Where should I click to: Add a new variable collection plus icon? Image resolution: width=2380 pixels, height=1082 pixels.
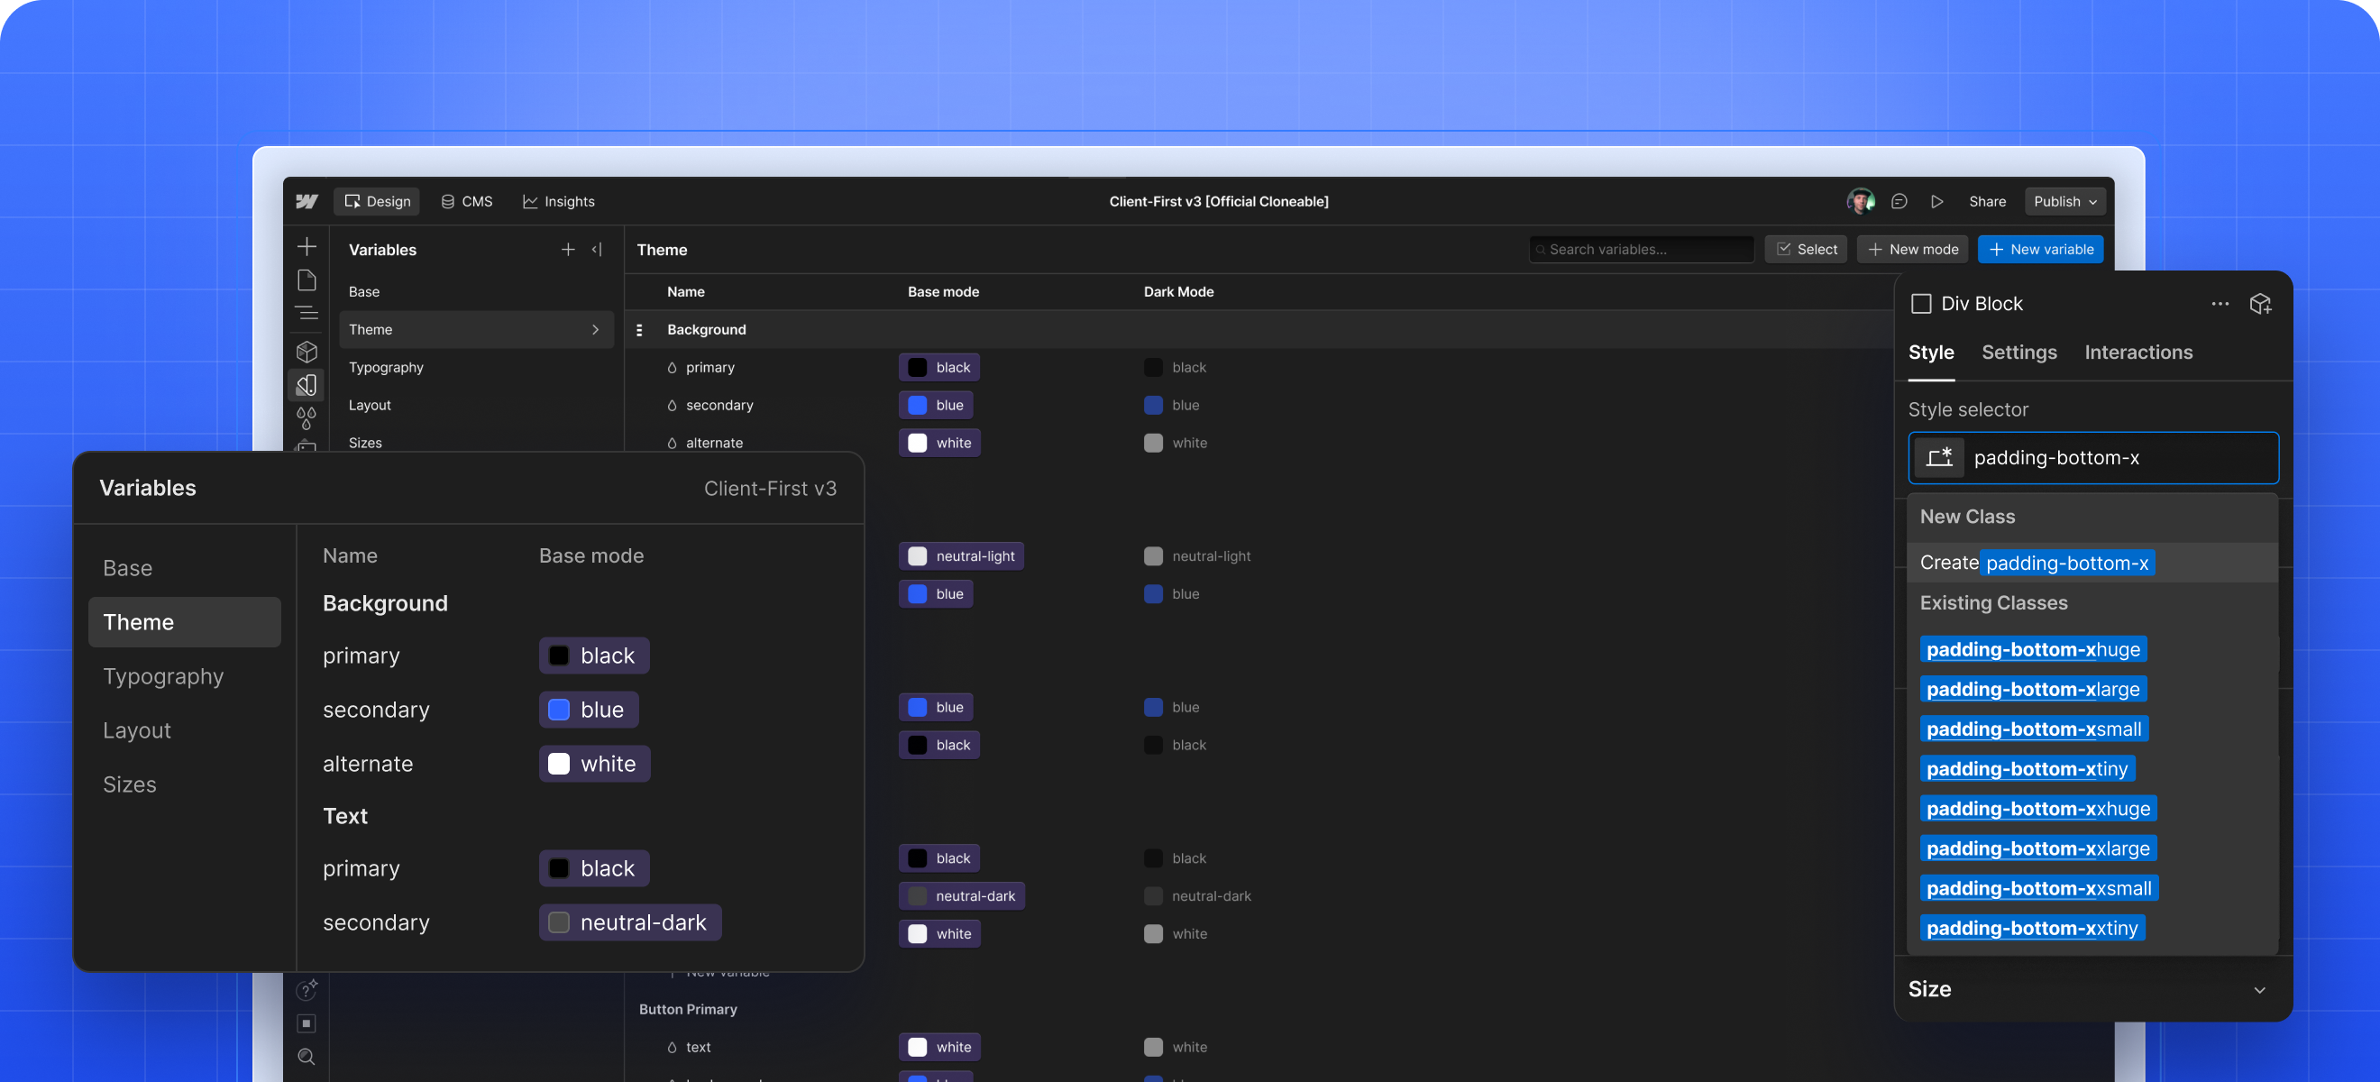568,250
